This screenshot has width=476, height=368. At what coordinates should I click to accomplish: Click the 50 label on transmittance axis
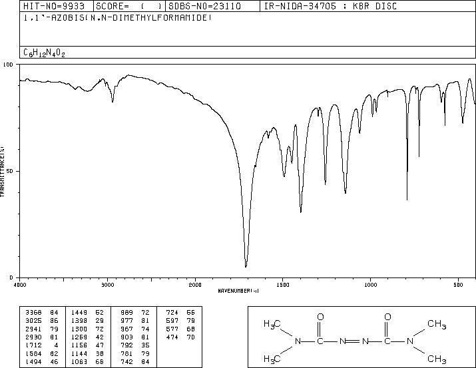coord(10,171)
